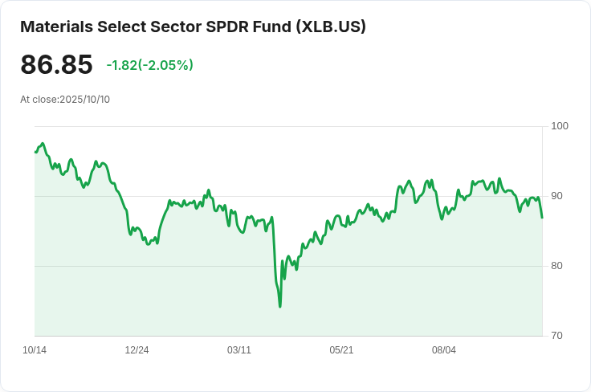This screenshot has width=591, height=392.
Task: Select the 12/24 x-axis date label
Action: pyautogui.click(x=137, y=350)
